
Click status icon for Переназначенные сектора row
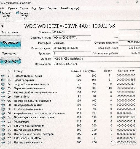3,88
